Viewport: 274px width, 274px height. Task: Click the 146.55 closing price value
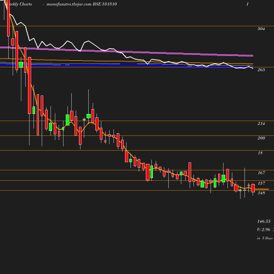264,221
